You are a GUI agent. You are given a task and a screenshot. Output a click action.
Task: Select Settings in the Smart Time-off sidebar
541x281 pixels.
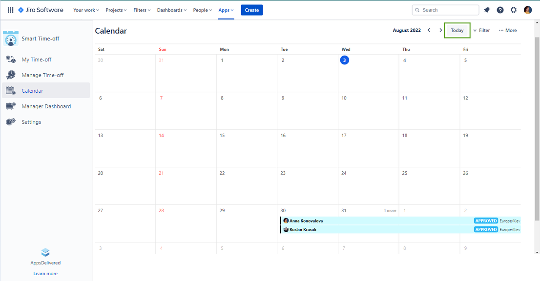click(x=31, y=122)
